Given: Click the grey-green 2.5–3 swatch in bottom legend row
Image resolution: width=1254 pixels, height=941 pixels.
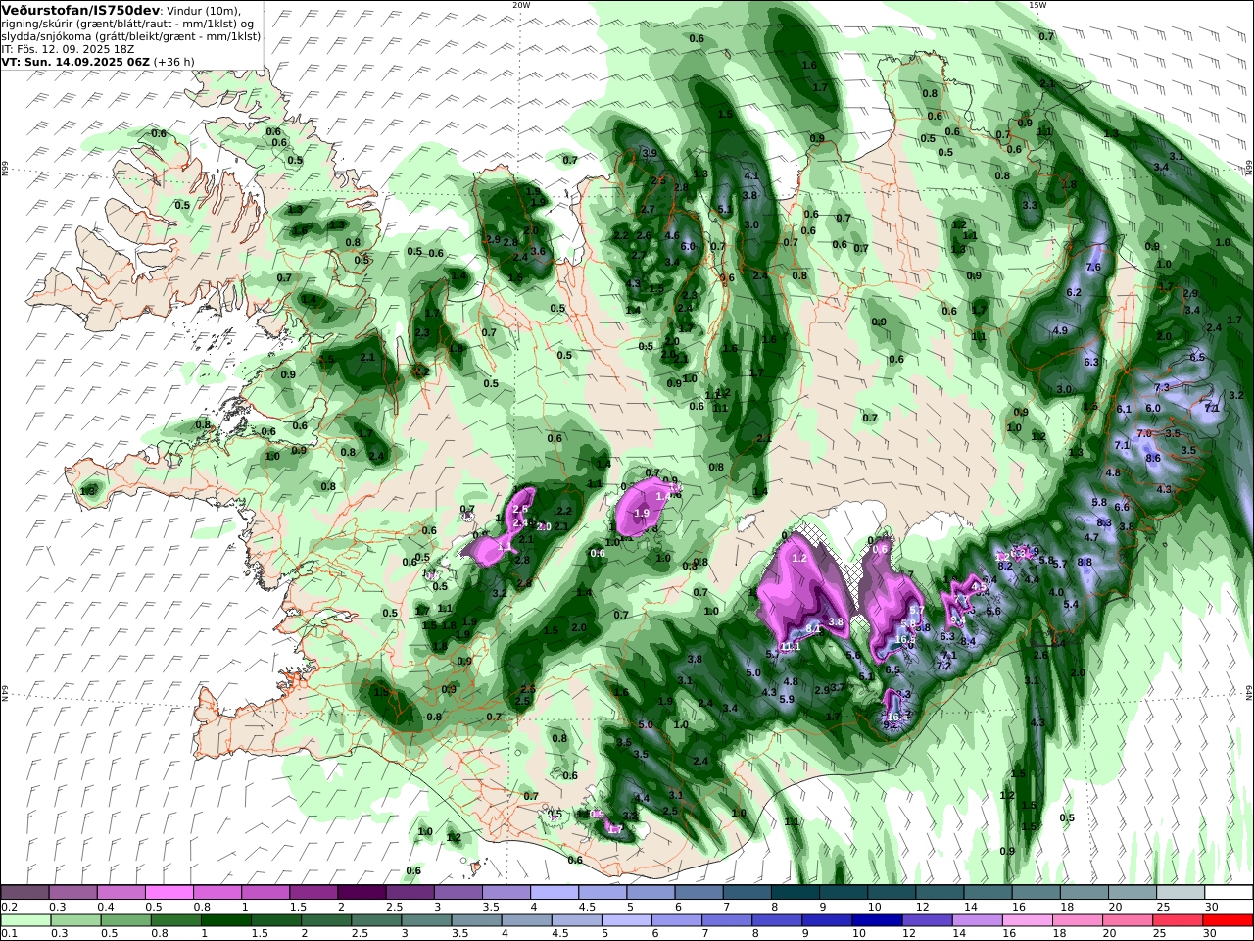Looking at the screenshot, I should pos(376,920).
